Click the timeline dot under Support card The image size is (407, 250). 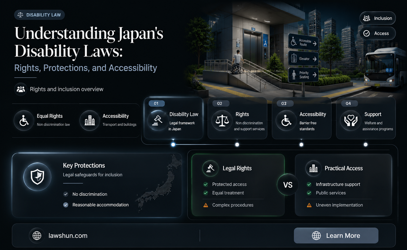366,145
